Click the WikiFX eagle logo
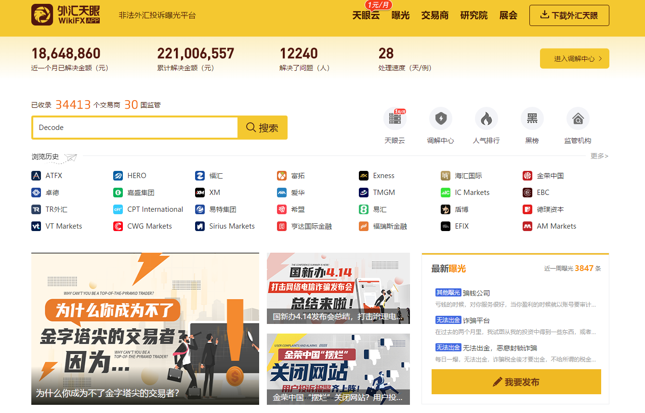Screen dimensions: 645x413 [42, 14]
